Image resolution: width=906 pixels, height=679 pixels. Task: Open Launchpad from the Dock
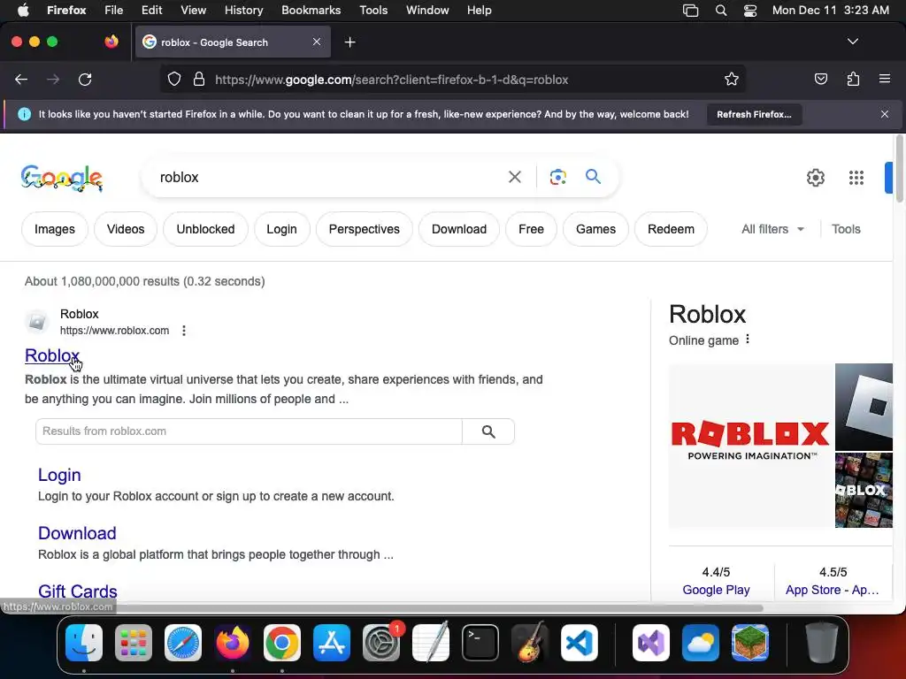coord(134,643)
